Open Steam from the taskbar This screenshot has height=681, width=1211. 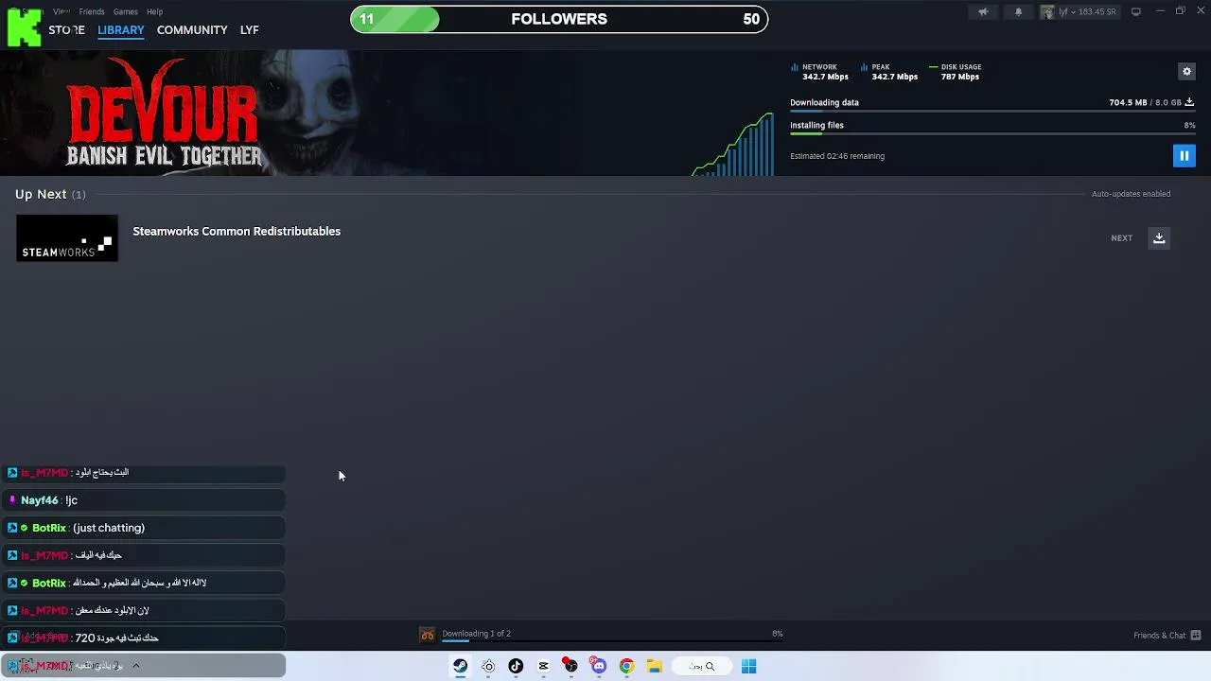460,666
